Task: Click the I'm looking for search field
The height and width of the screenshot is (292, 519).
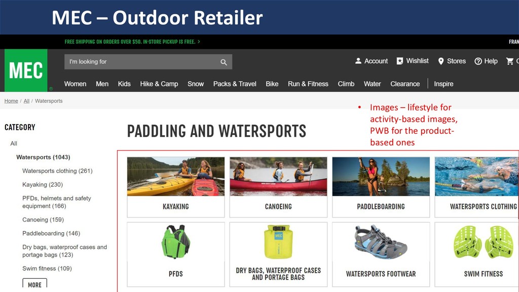Action: click(x=149, y=62)
